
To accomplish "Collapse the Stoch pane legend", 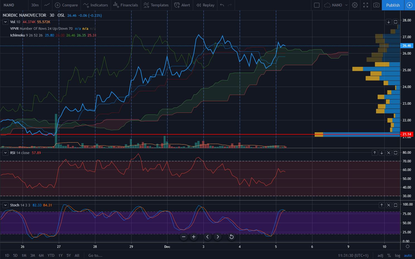I will point(5,205).
